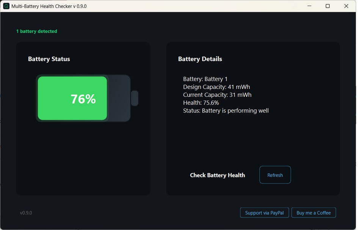Select the Battery Details panel heading

(x=200, y=59)
